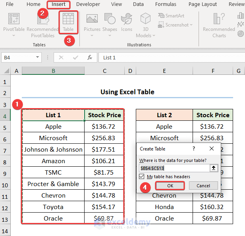The image size is (245, 236).
Task: Open the Data tab
Action: (138, 4)
